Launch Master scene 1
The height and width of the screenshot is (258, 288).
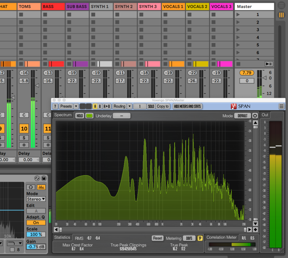(x=238, y=15)
